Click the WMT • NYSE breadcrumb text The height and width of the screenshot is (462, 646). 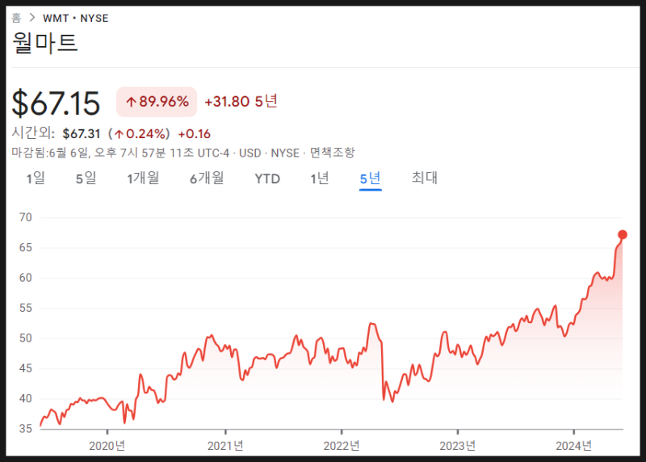[76, 18]
